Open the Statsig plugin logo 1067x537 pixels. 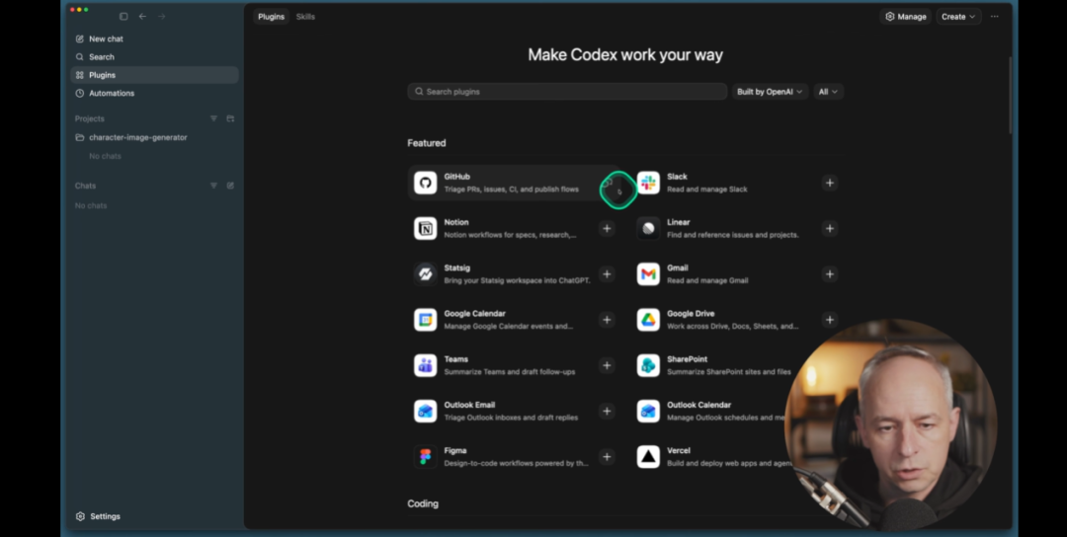tap(425, 274)
